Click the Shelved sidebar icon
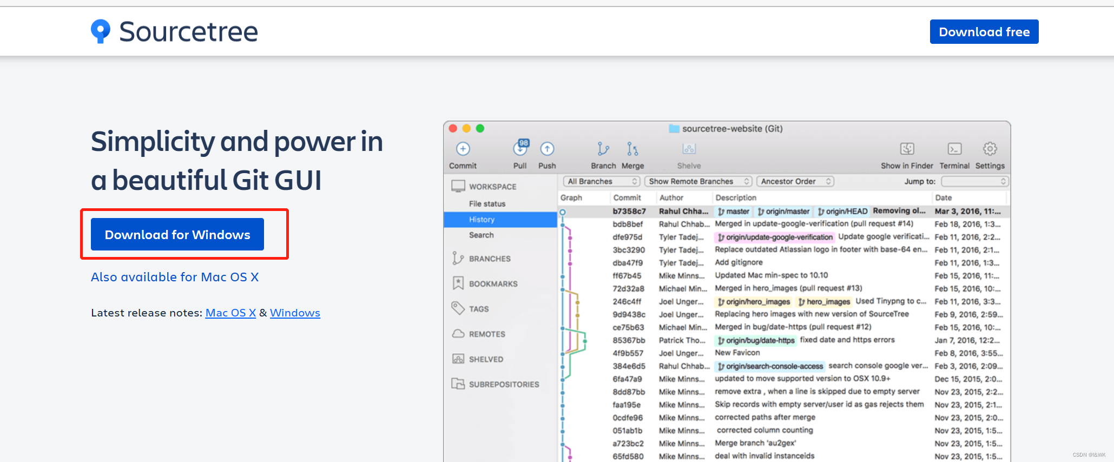The height and width of the screenshot is (462, 1114). click(x=458, y=359)
